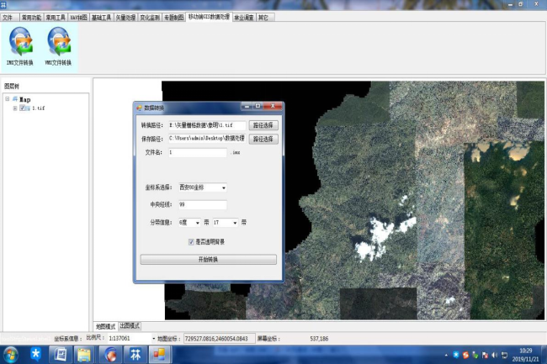Switch to the 矢量处理 tab
This screenshot has width=547, height=364.
tap(124, 16)
